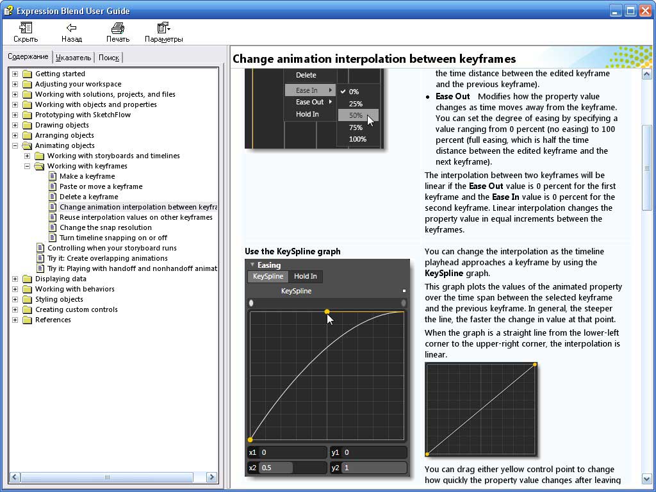Switch to the Содержание tab
The width and height of the screenshot is (656, 492).
coord(28,56)
